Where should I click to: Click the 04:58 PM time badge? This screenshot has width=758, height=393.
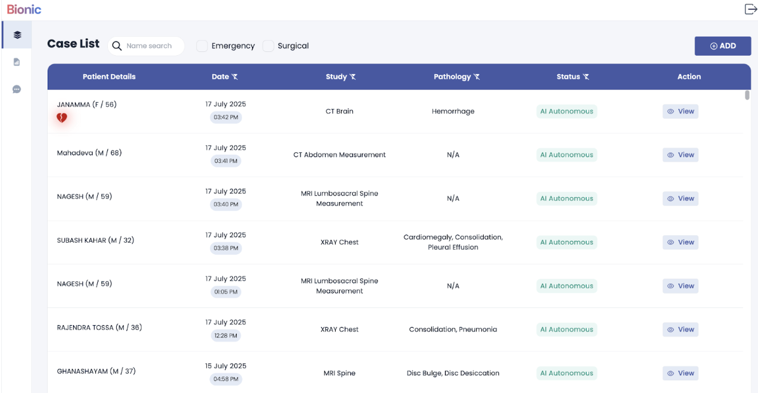click(226, 379)
